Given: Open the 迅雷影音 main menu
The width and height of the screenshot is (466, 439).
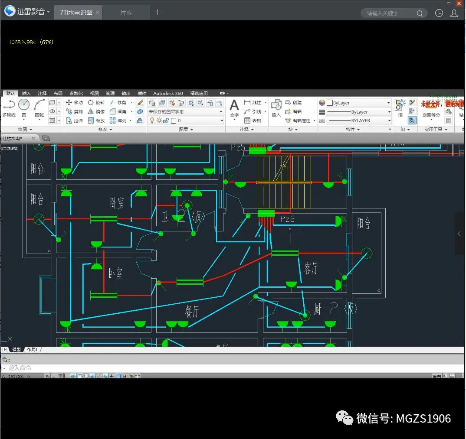Looking at the screenshot, I should click(27, 11).
